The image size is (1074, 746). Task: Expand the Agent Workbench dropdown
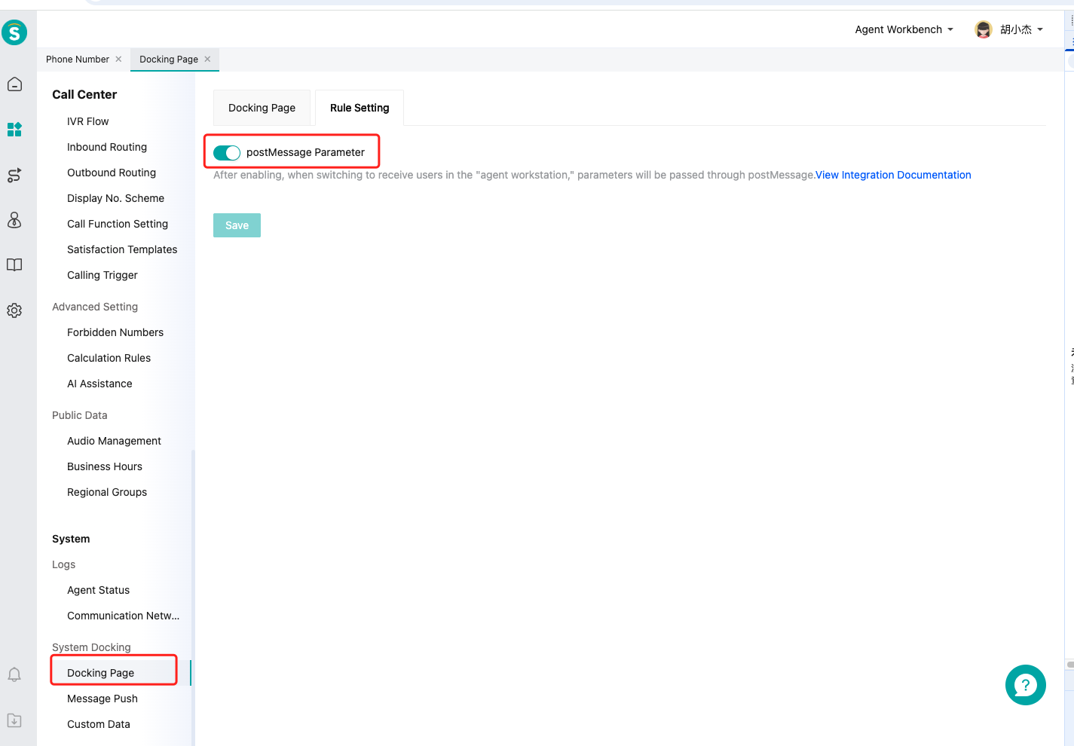coord(904,29)
